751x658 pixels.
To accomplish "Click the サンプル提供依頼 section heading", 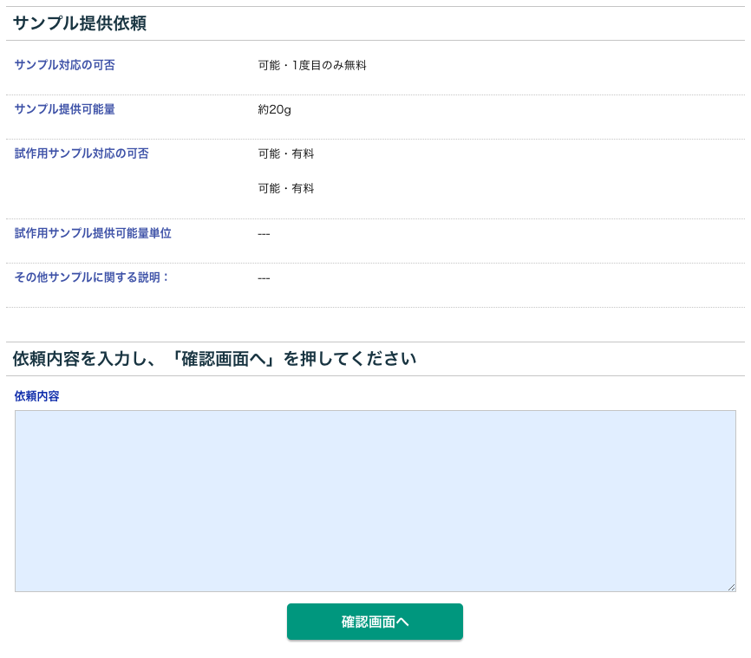I will pyautogui.click(x=80, y=23).
